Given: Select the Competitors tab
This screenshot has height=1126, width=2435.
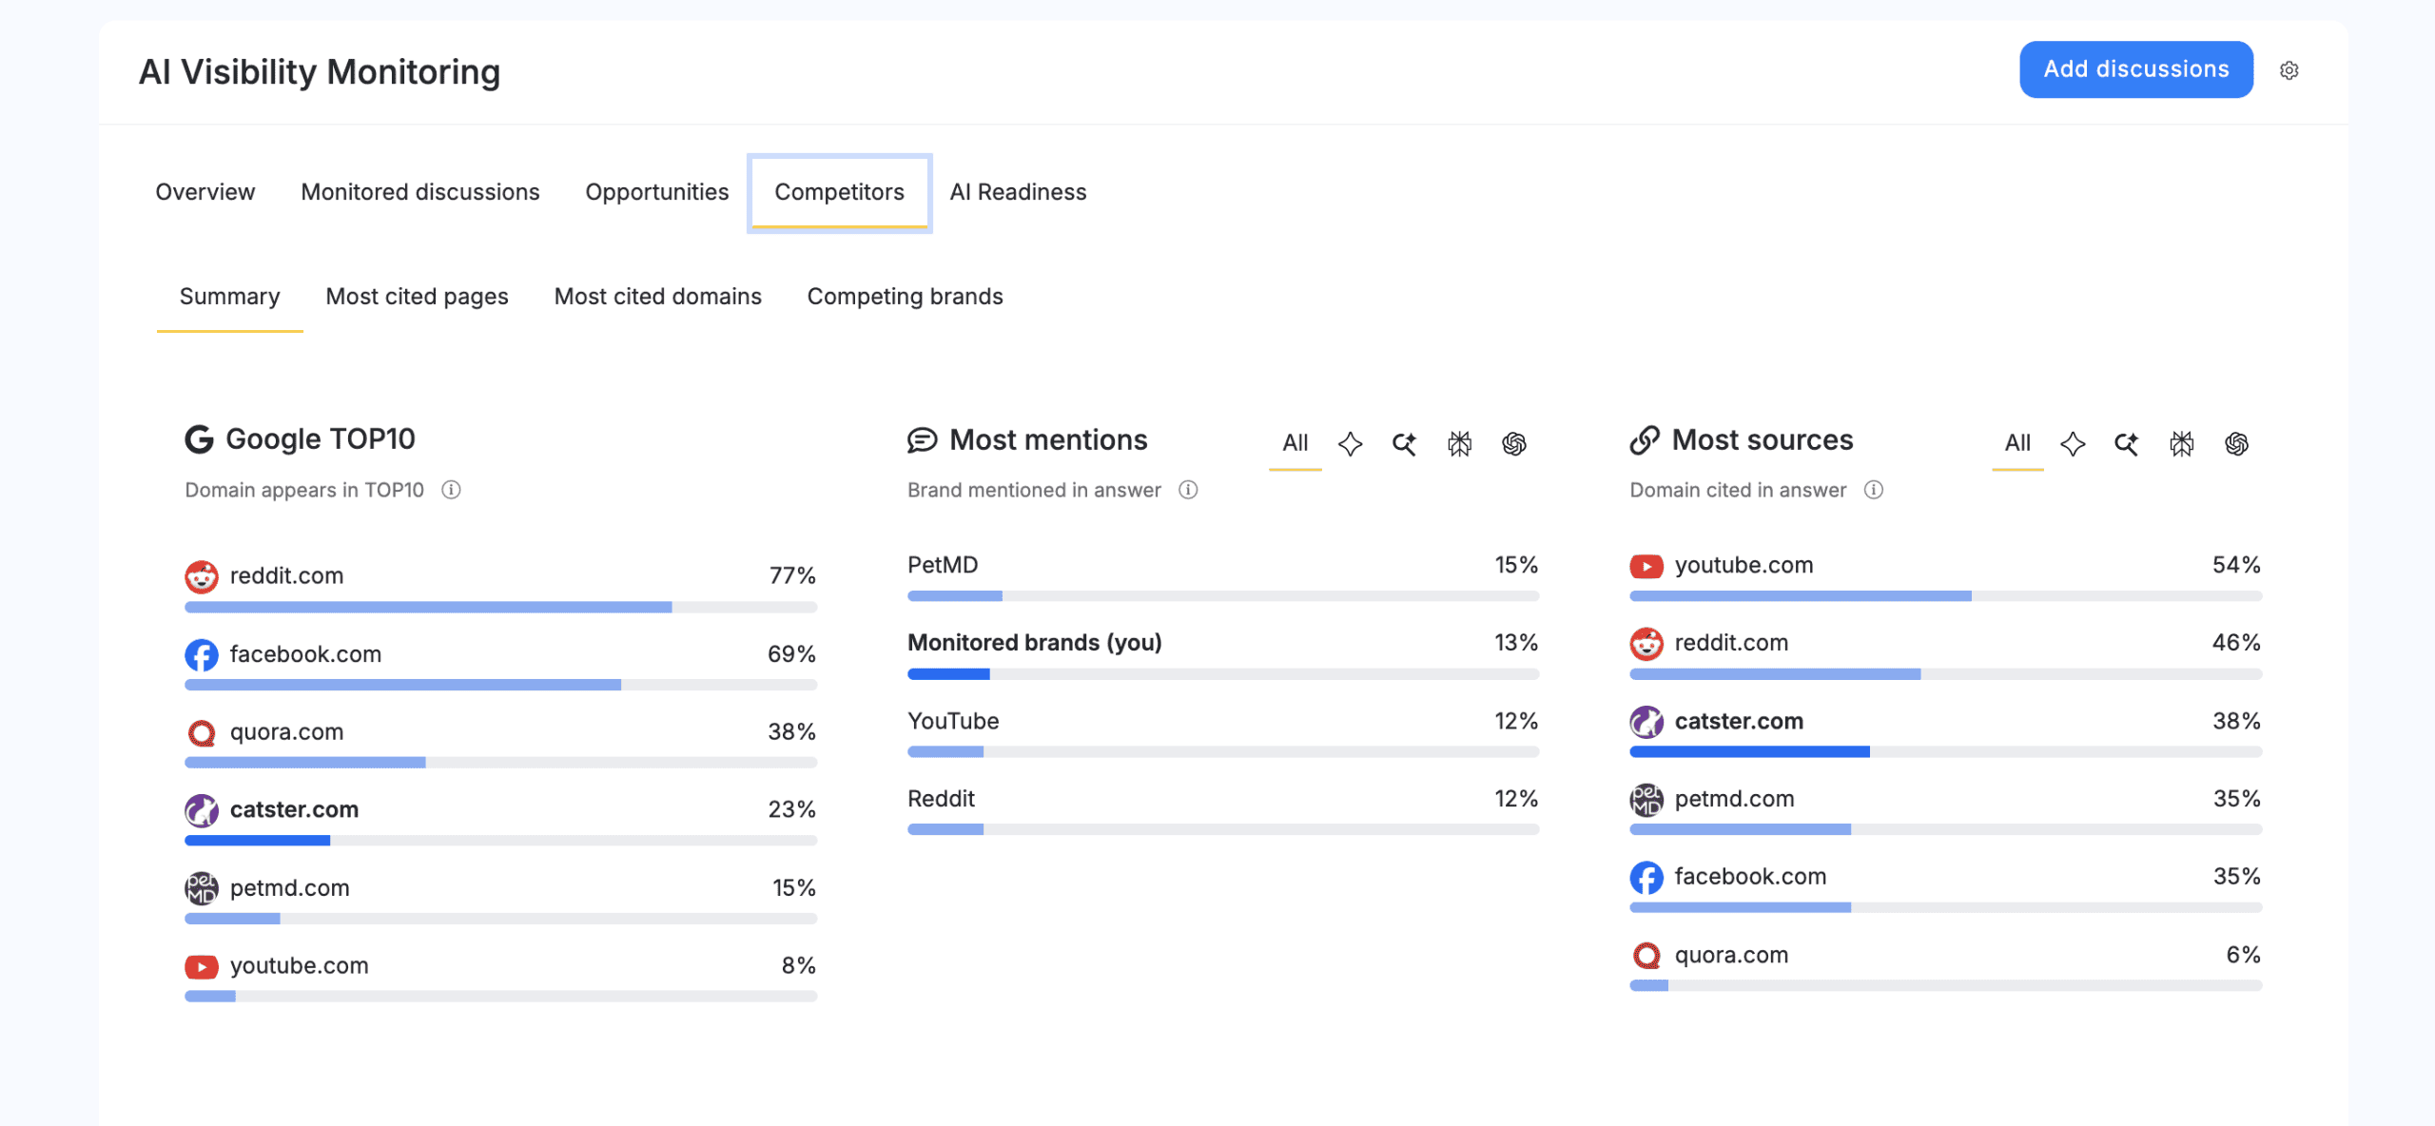Looking at the screenshot, I should (840, 192).
